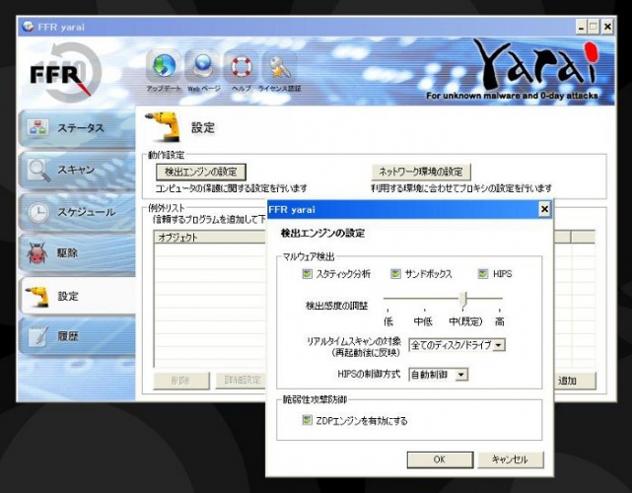Click the ヘルプ lifebuoy icon
This screenshot has width=632, height=493.
click(242, 66)
